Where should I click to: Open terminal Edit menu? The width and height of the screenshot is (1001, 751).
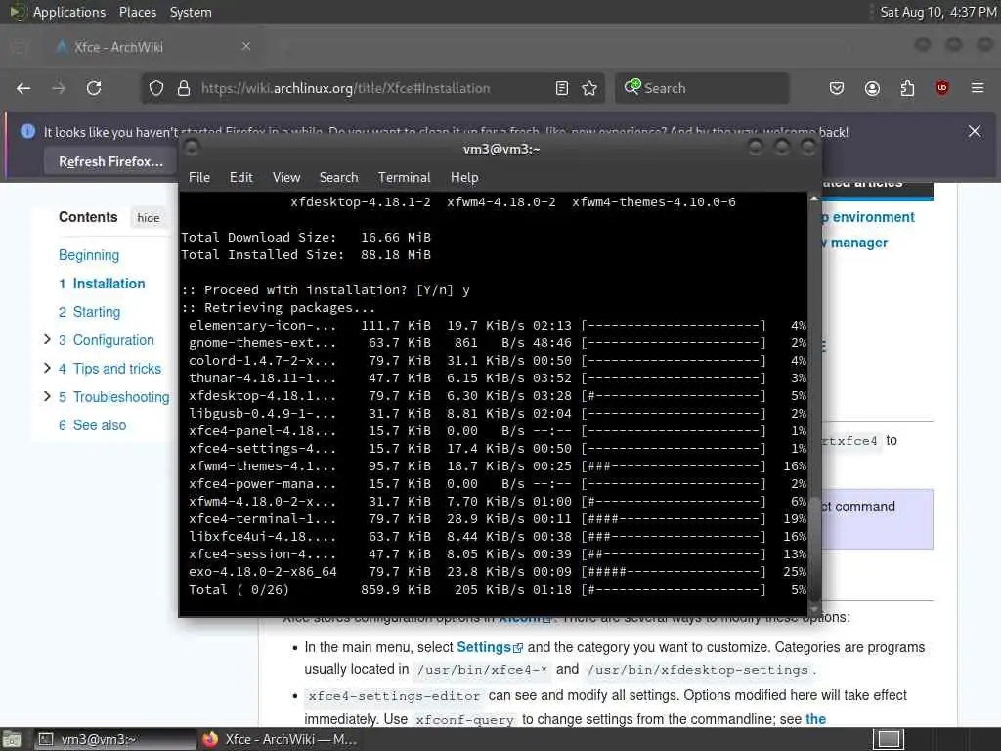(241, 178)
